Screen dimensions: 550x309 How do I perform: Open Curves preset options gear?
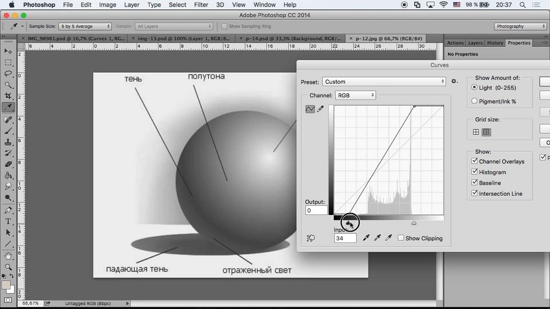[455, 81]
